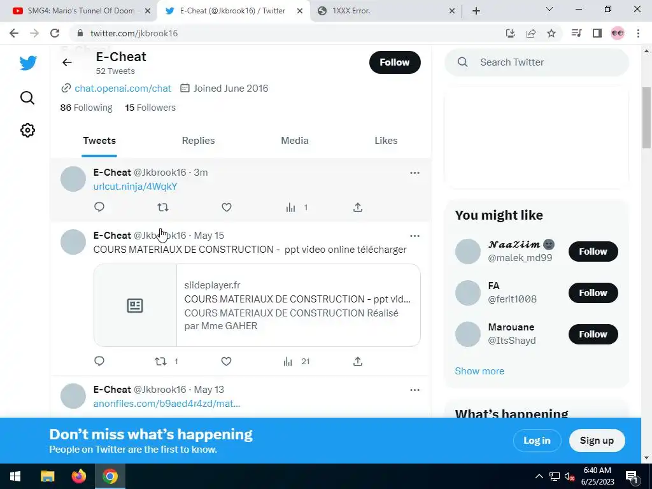Image resolution: width=652 pixels, height=489 pixels.
Task: Click the Log in button
Action: point(537,441)
